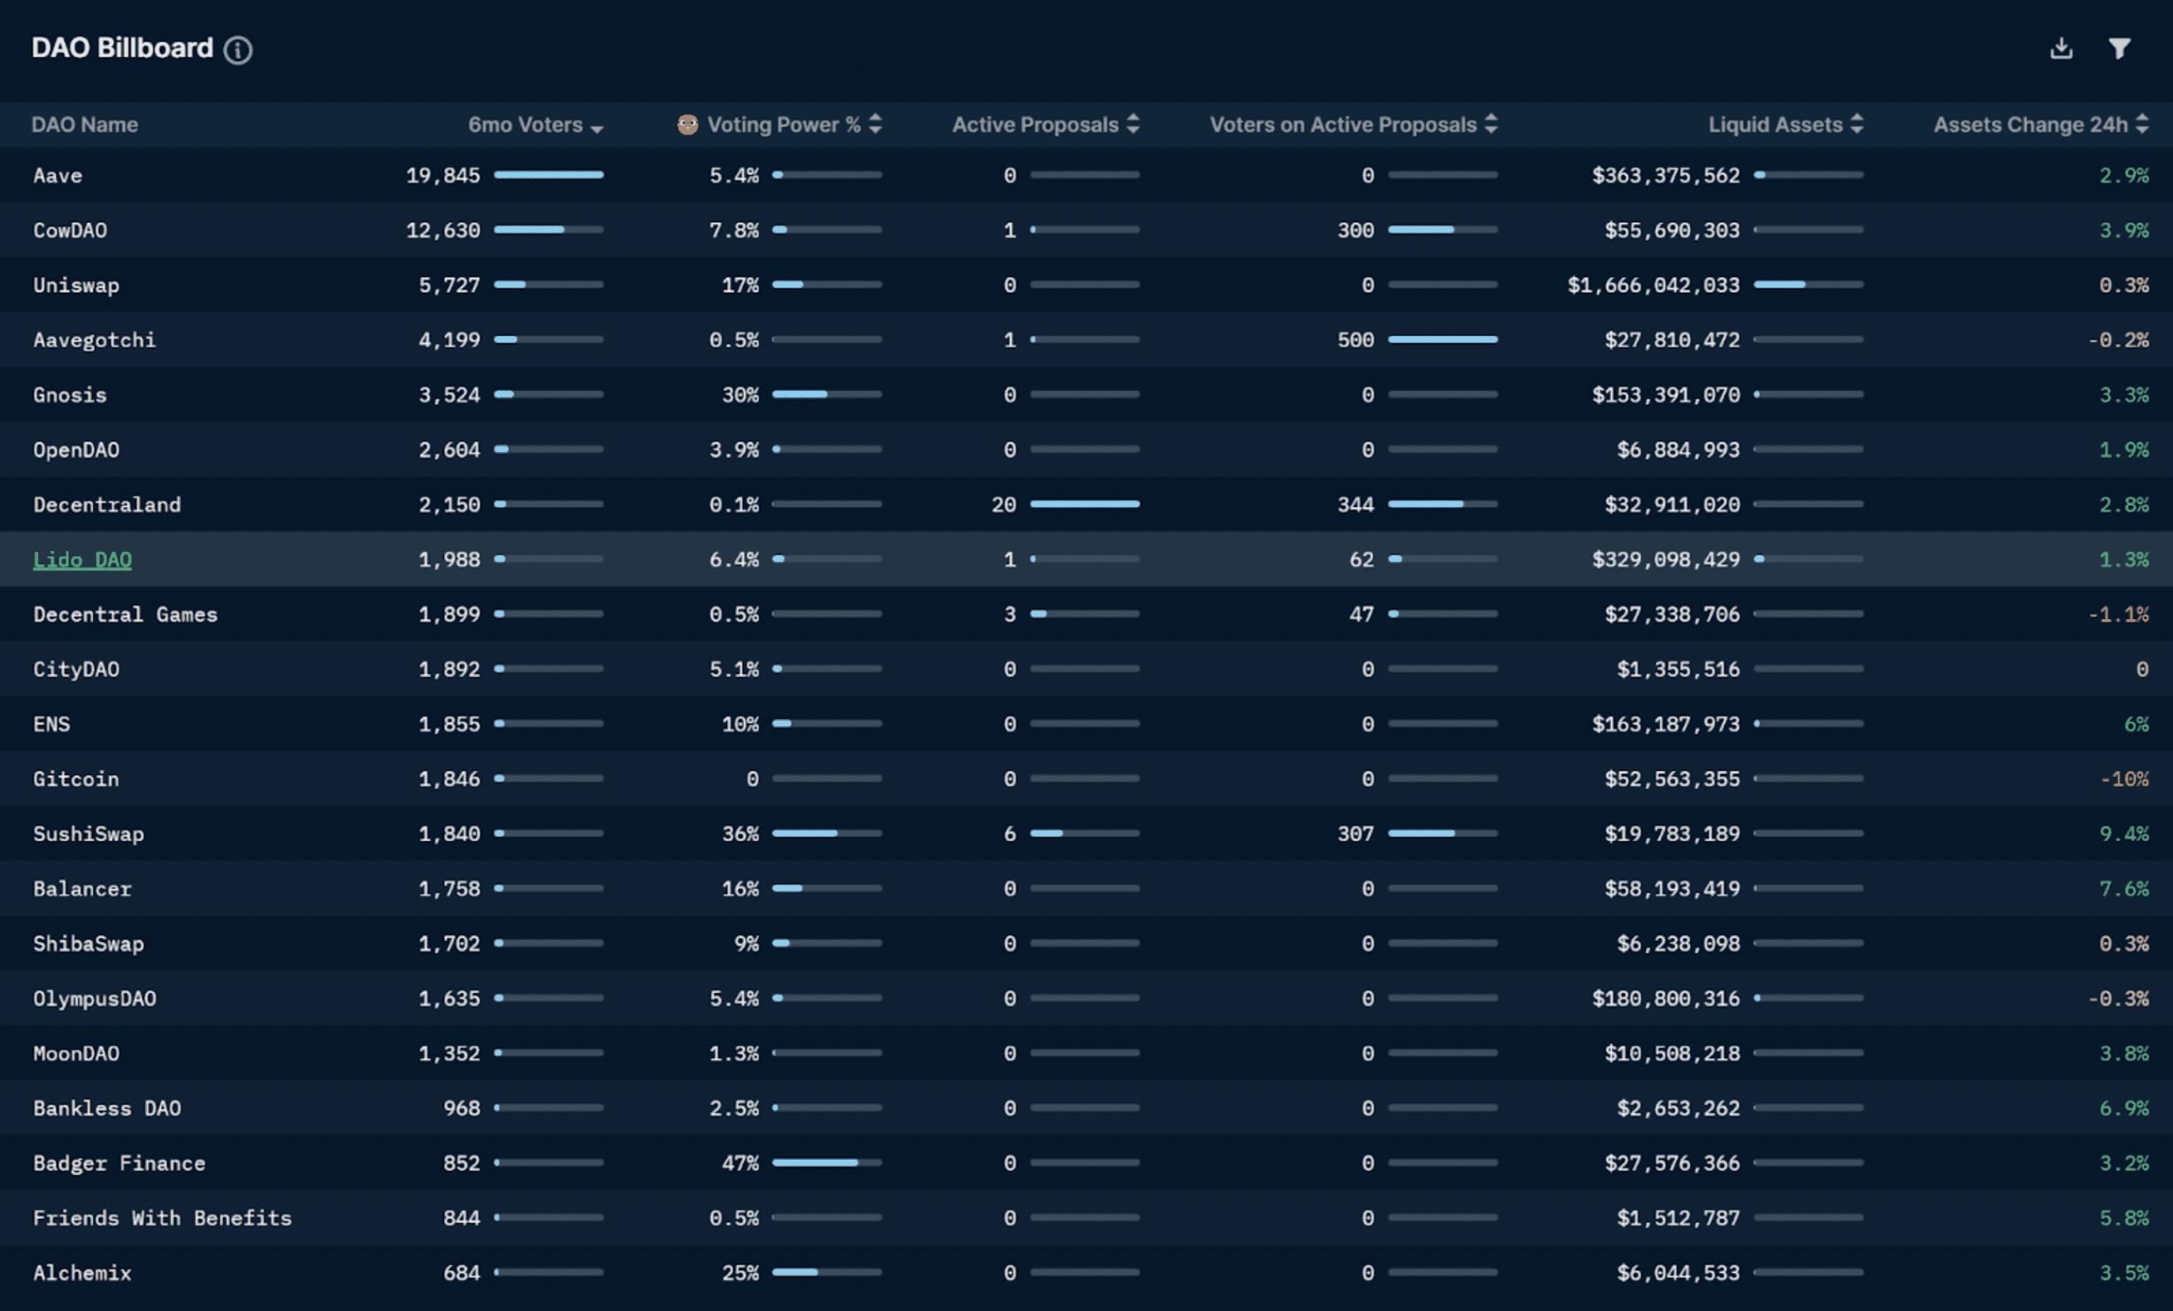Open the Lido DAO link
2173x1311 pixels.
[82, 560]
